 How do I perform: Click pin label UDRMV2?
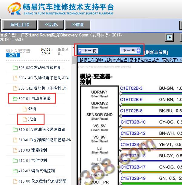click(99, 103)
